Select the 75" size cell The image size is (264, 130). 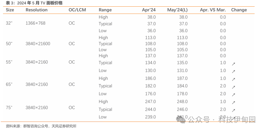click(x=9, y=107)
